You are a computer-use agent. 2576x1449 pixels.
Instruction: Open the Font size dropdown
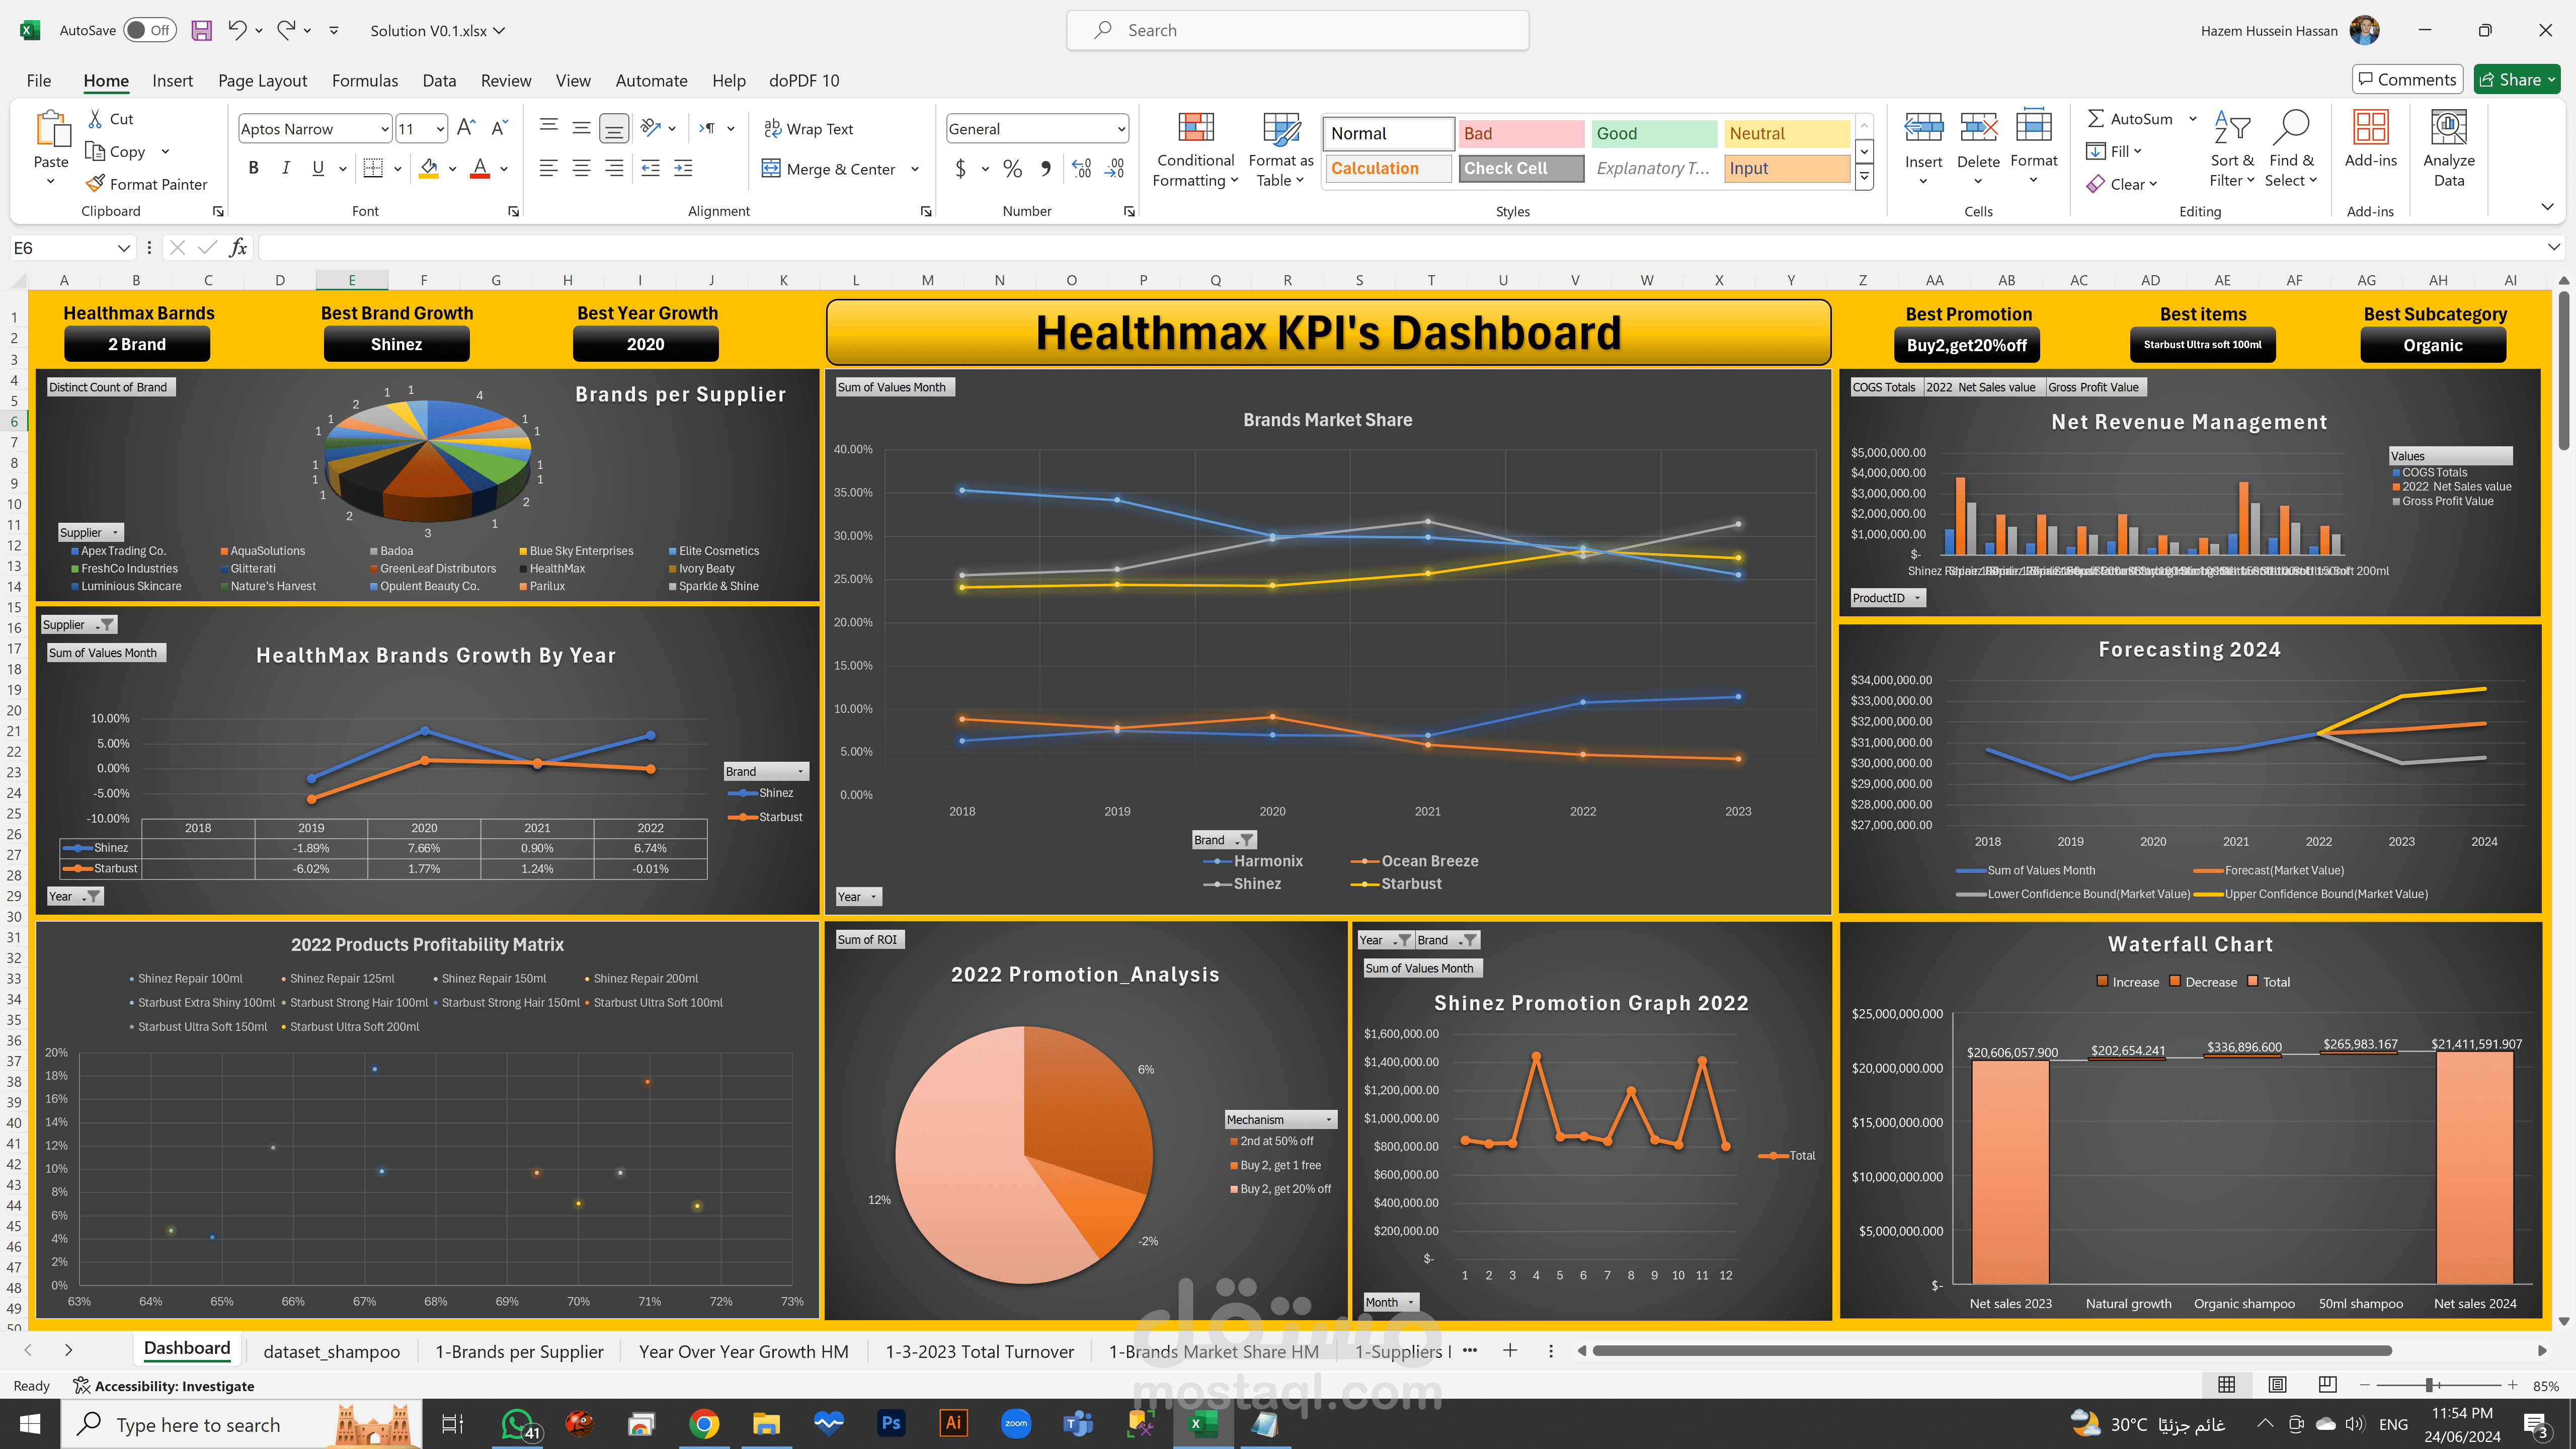(x=440, y=129)
